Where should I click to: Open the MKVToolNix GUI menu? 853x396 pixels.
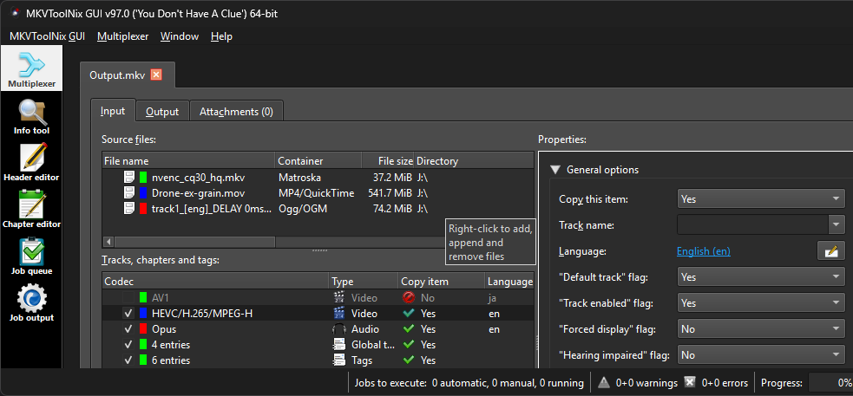[x=48, y=36]
